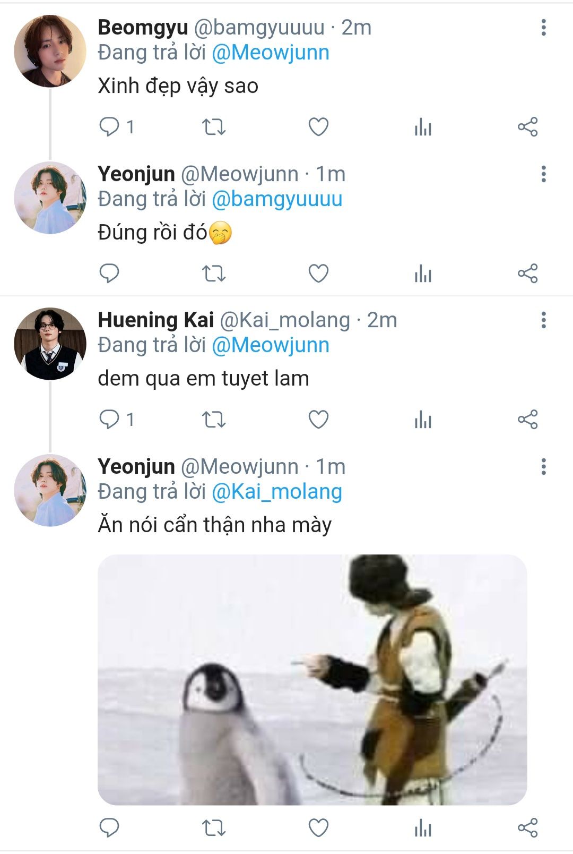Open more options for Beomgyu's tweet
The image size is (573, 854).
[x=543, y=28]
